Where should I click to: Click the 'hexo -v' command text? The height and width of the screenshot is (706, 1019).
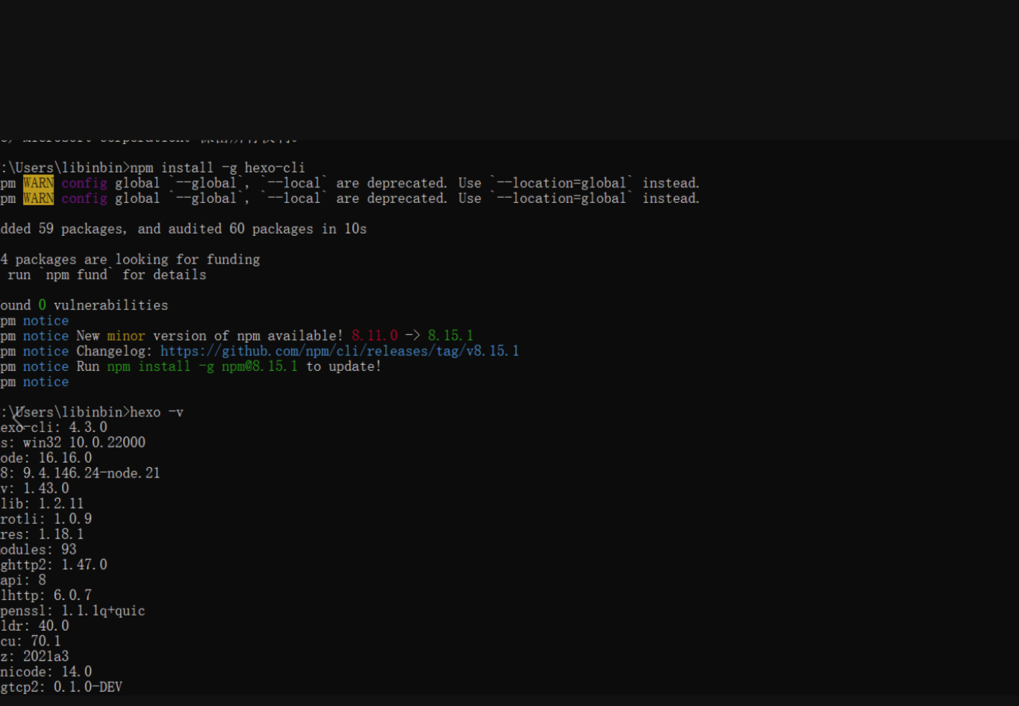(x=157, y=412)
